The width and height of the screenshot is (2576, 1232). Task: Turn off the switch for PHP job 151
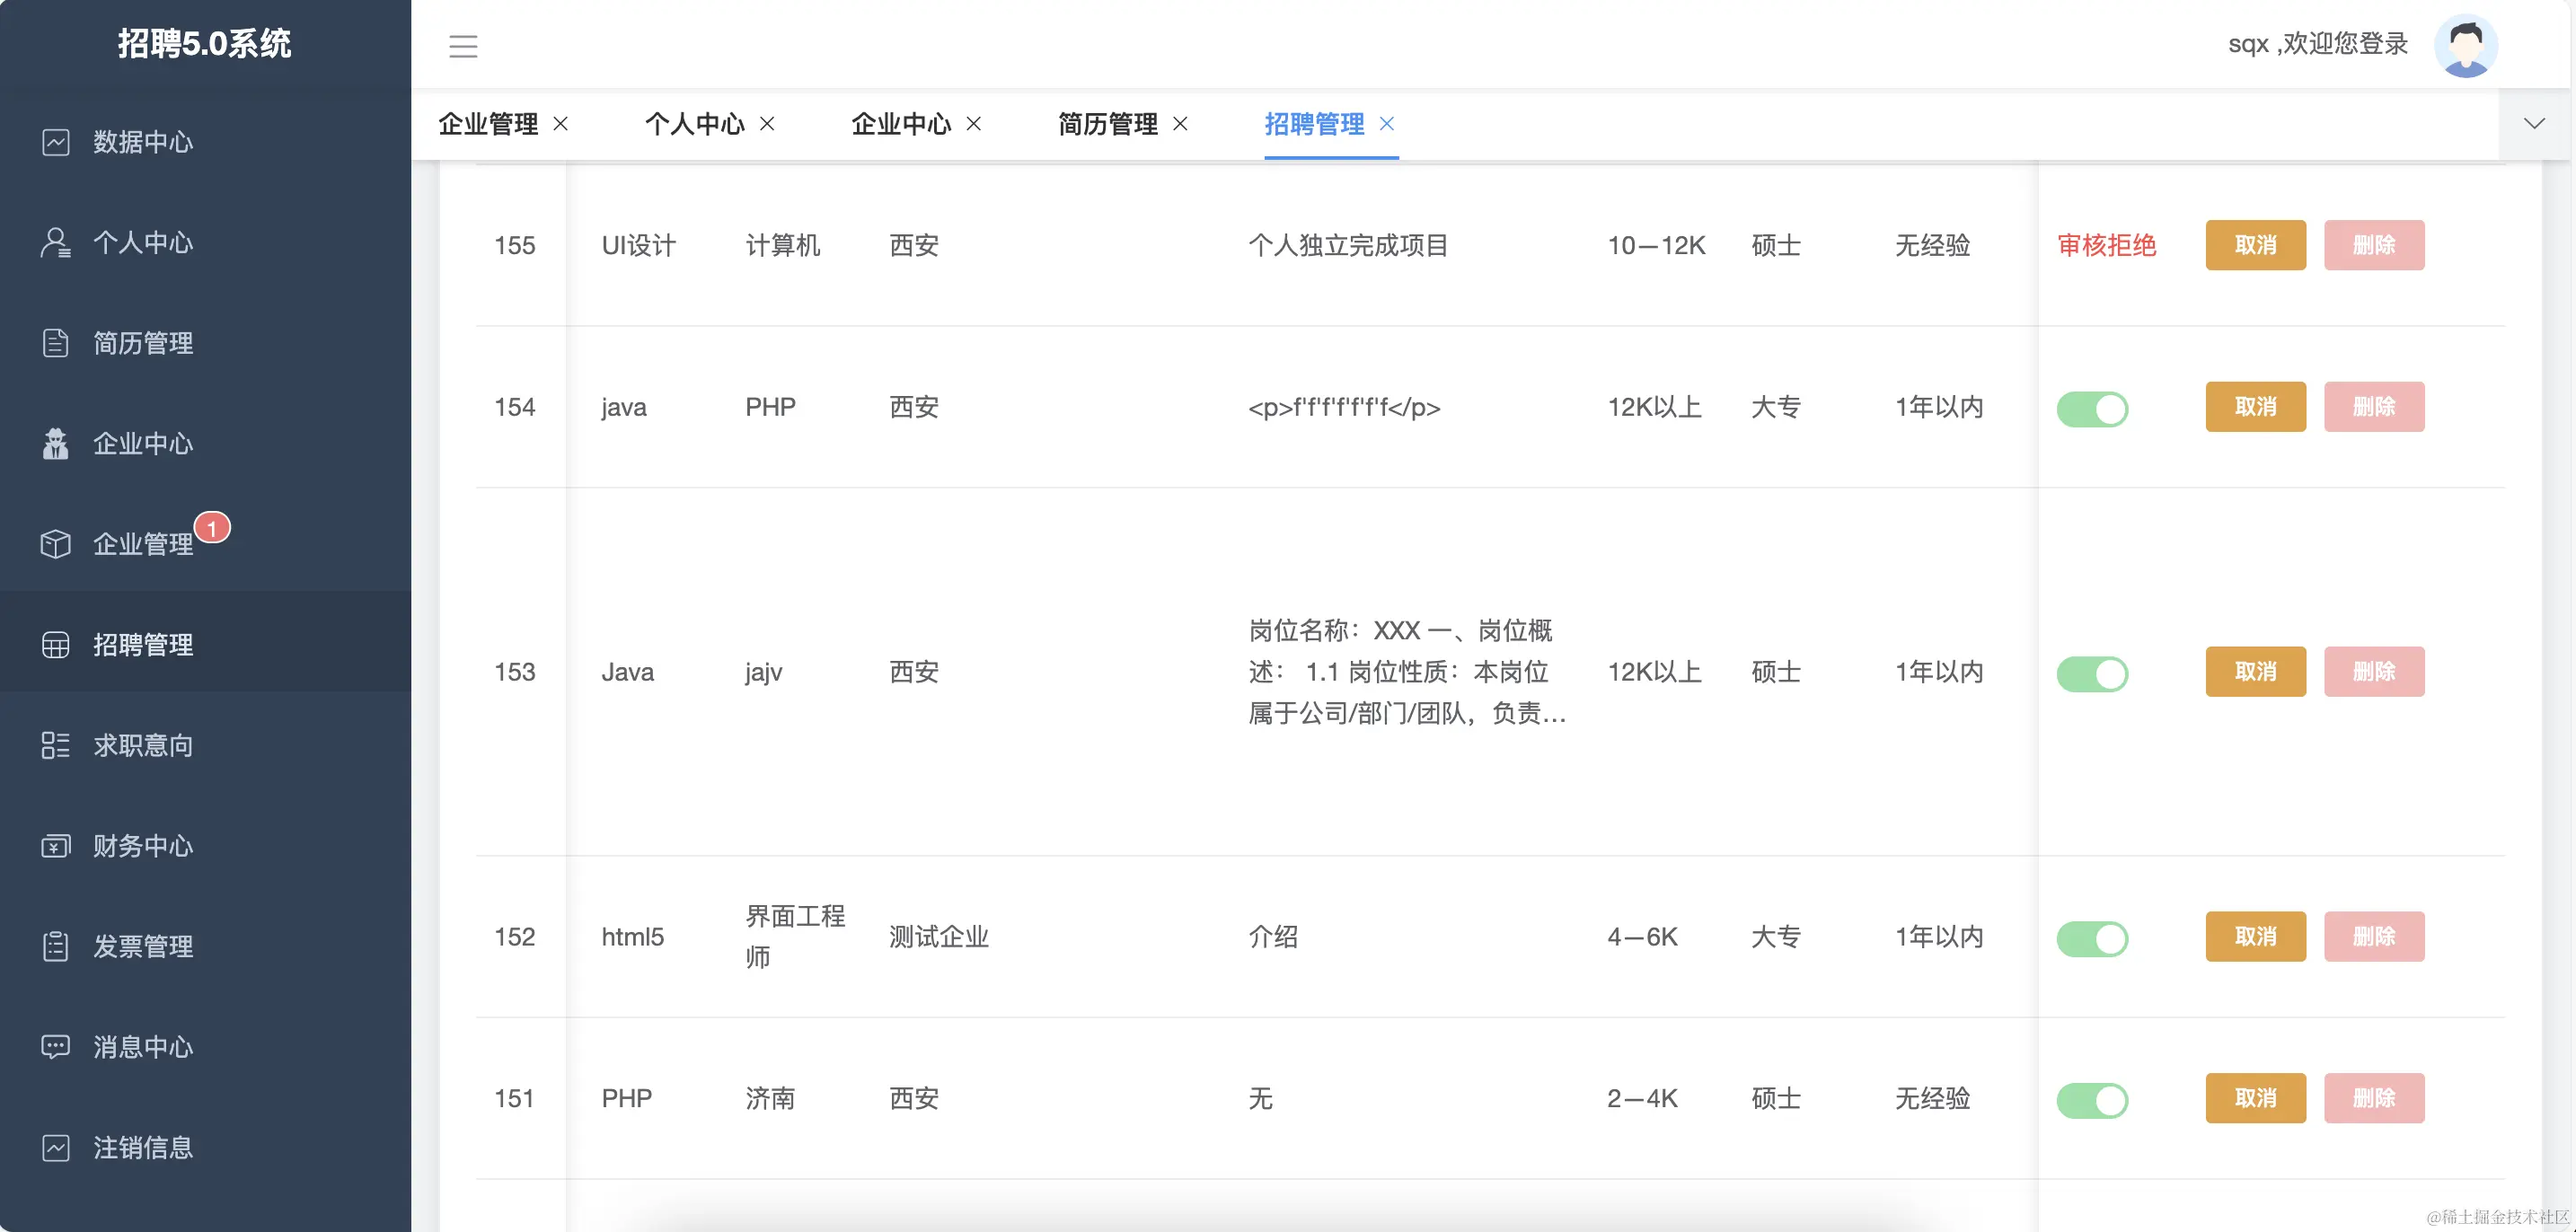(2093, 1099)
